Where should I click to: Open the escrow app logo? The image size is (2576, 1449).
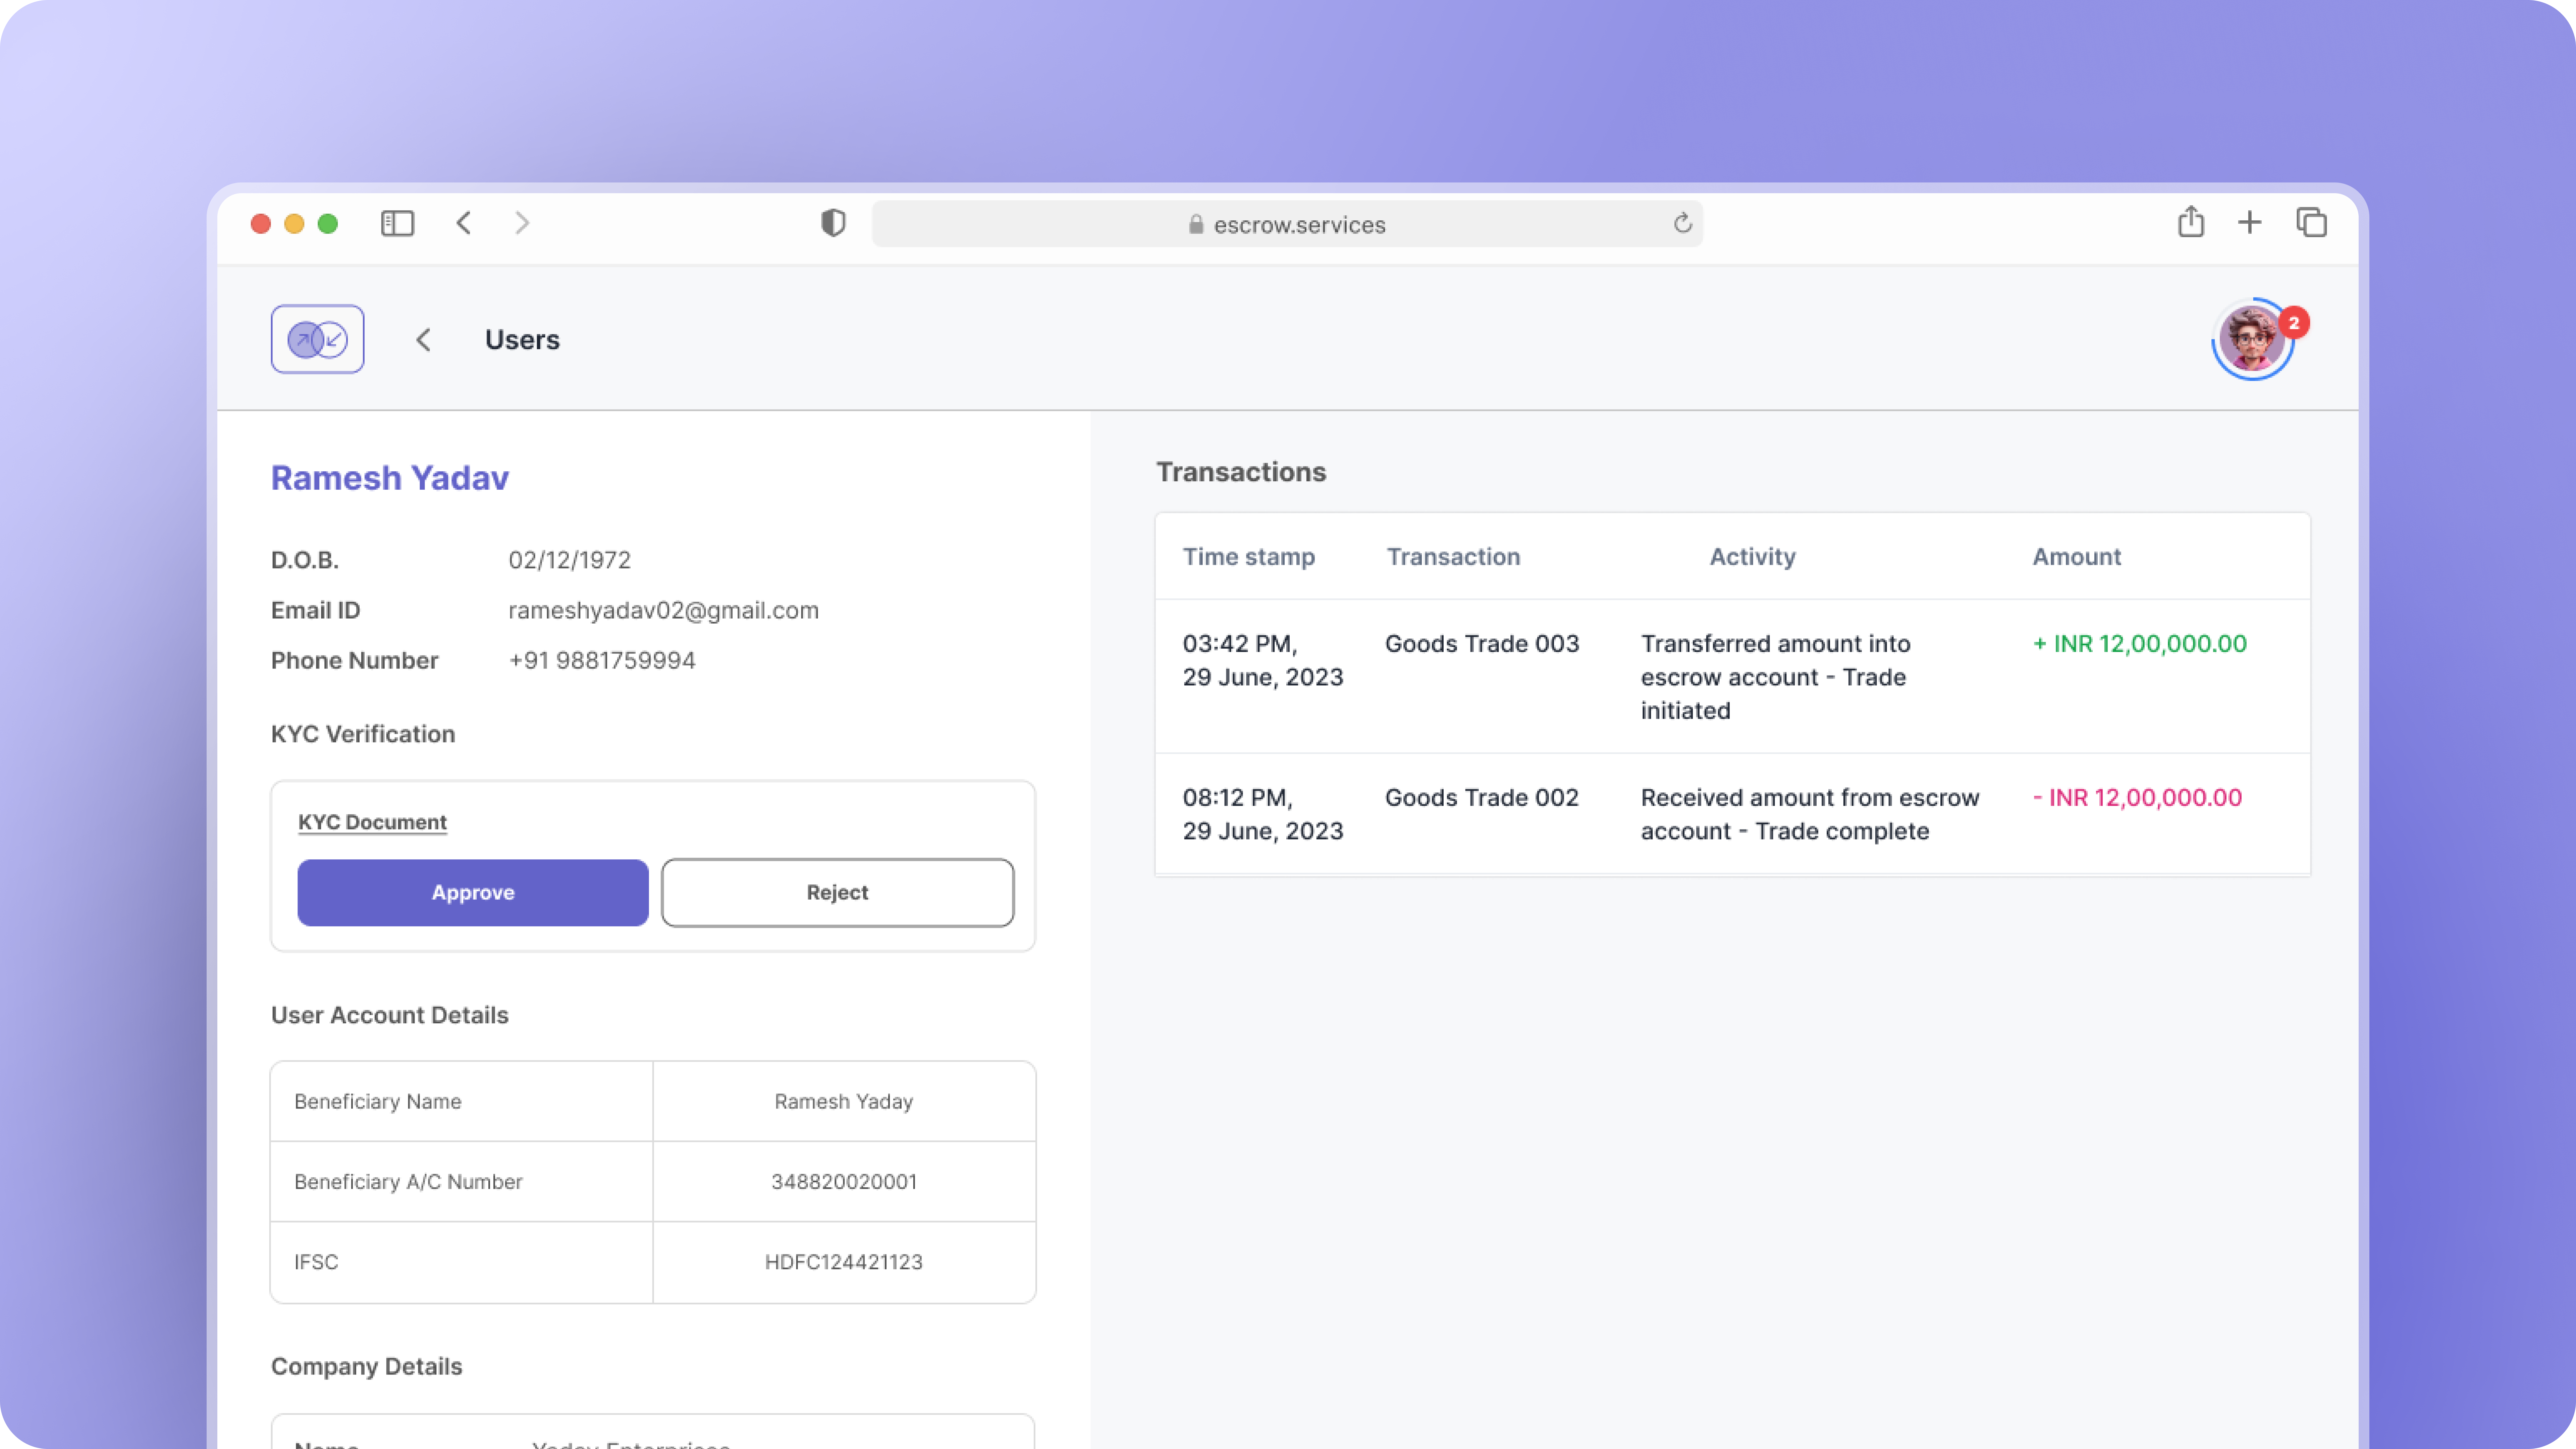click(317, 339)
